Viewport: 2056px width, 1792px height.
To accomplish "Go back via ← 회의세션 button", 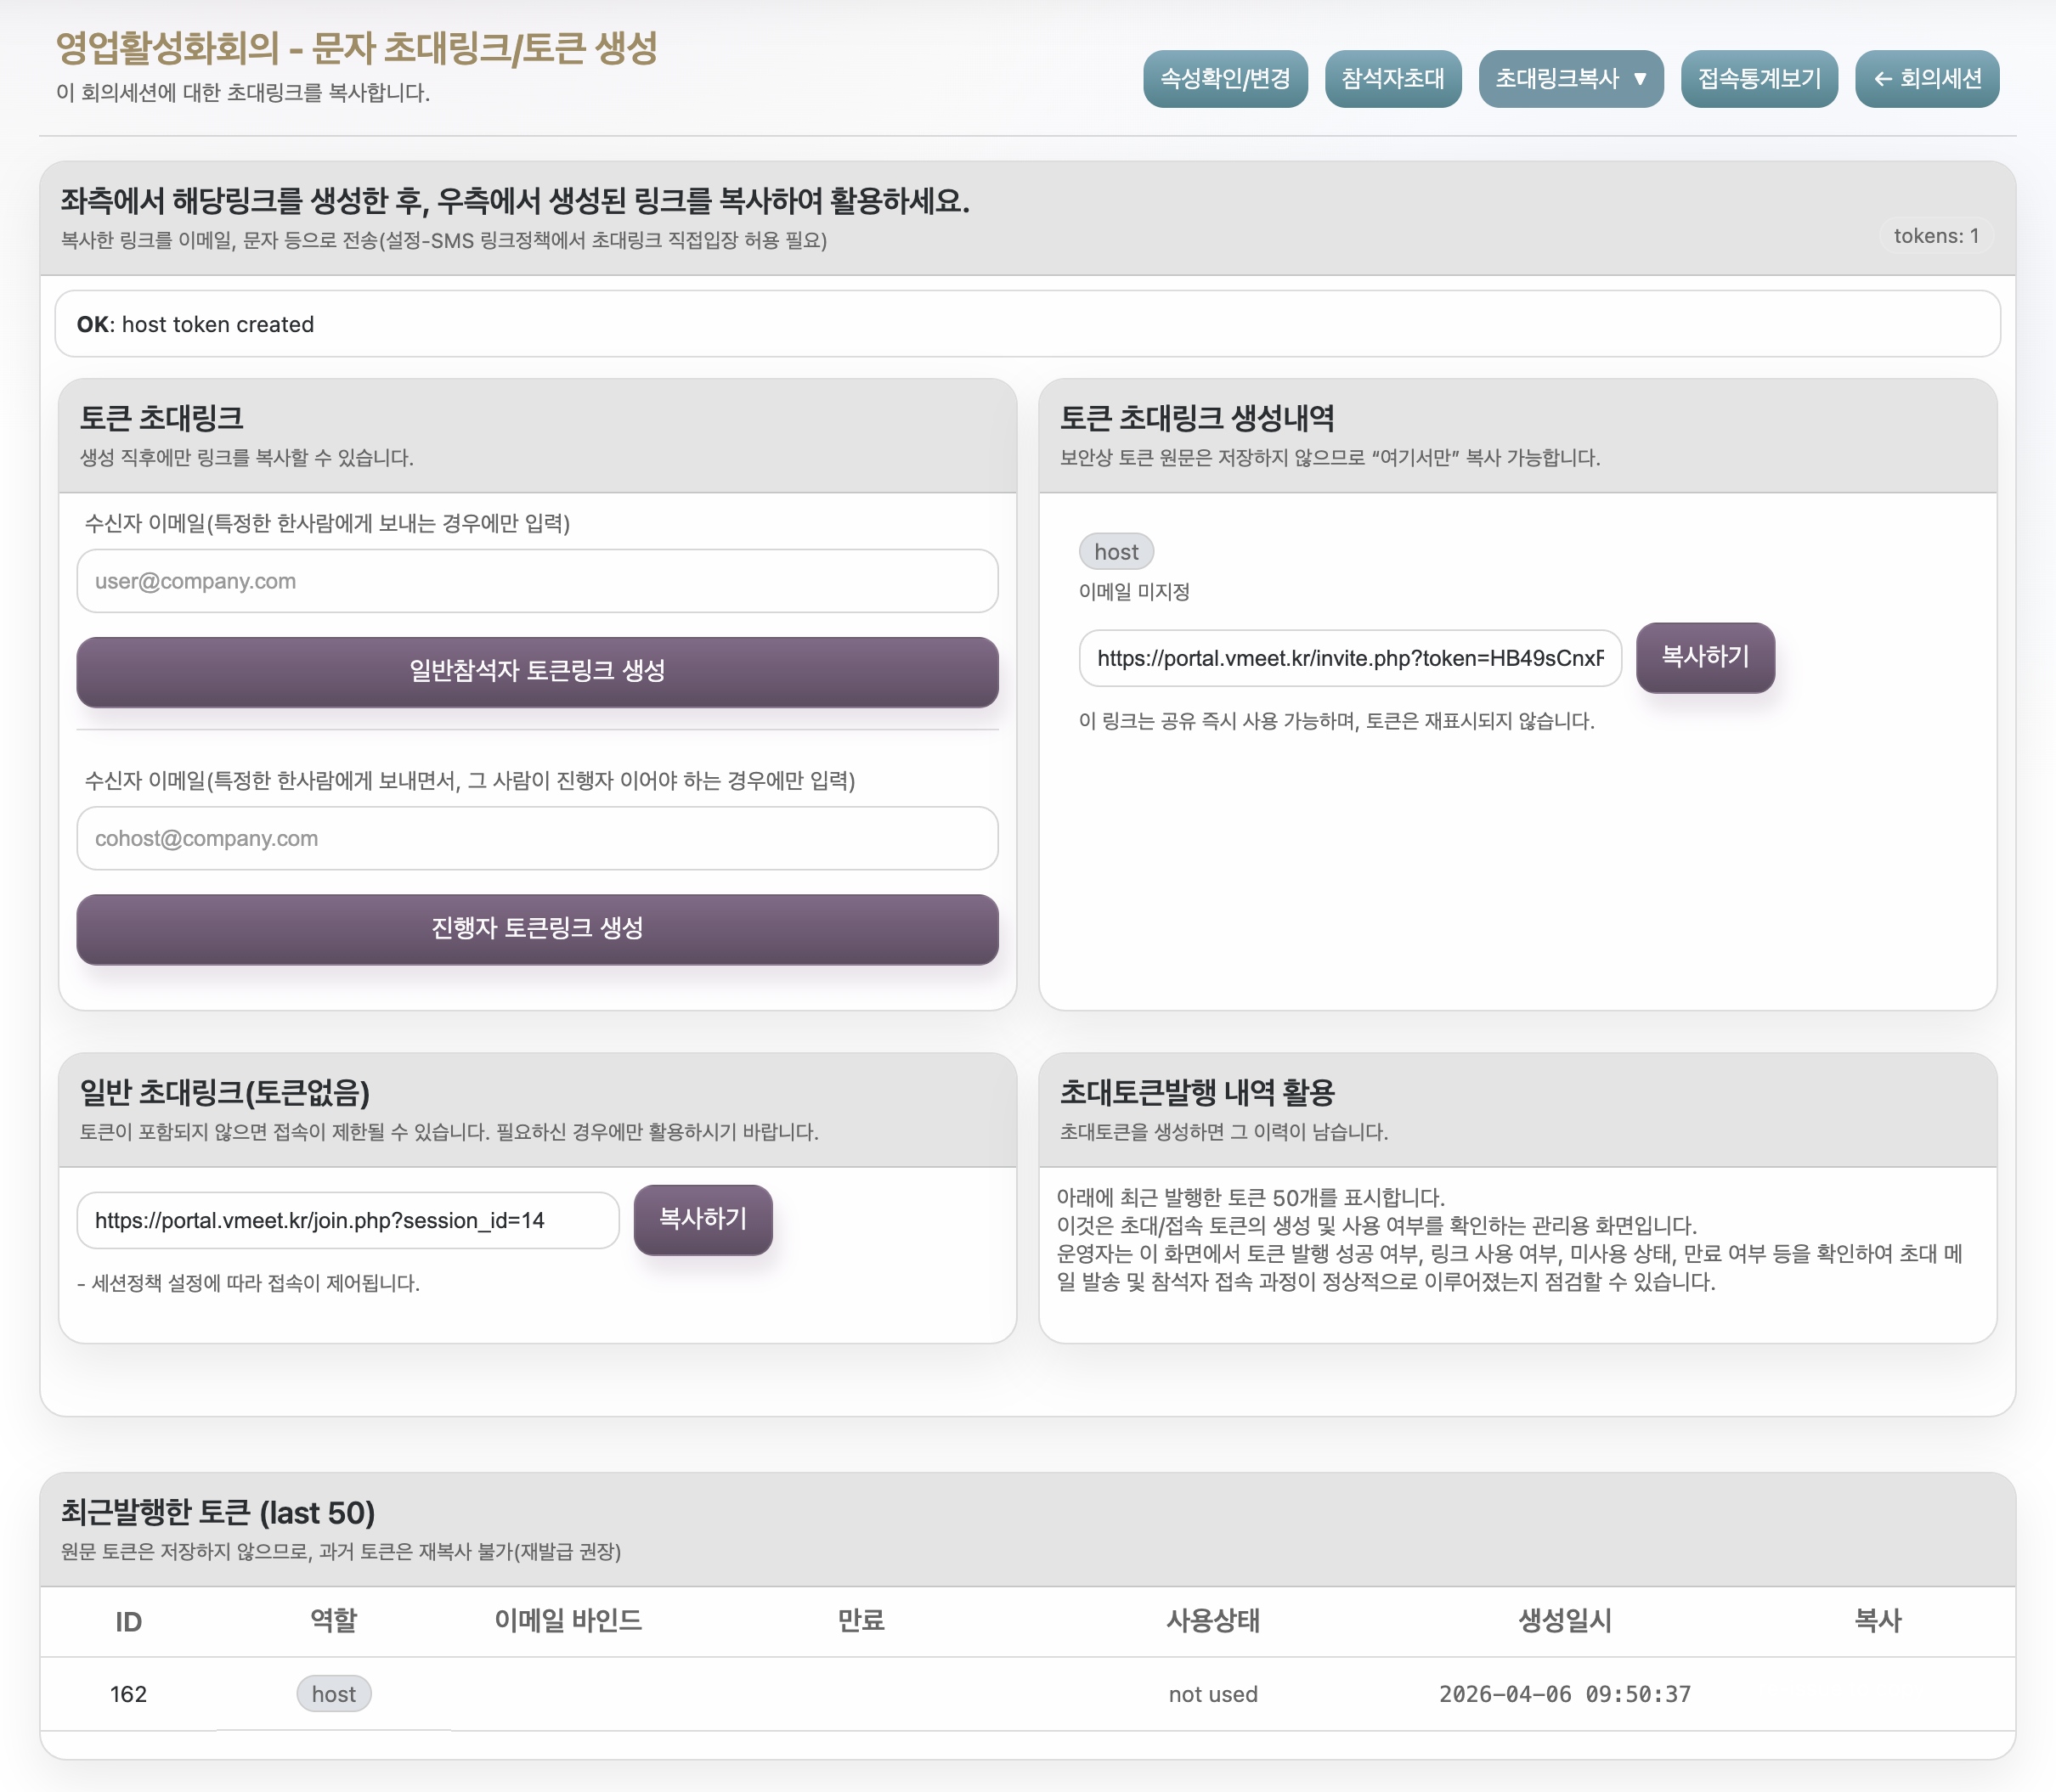I will click(x=1926, y=79).
